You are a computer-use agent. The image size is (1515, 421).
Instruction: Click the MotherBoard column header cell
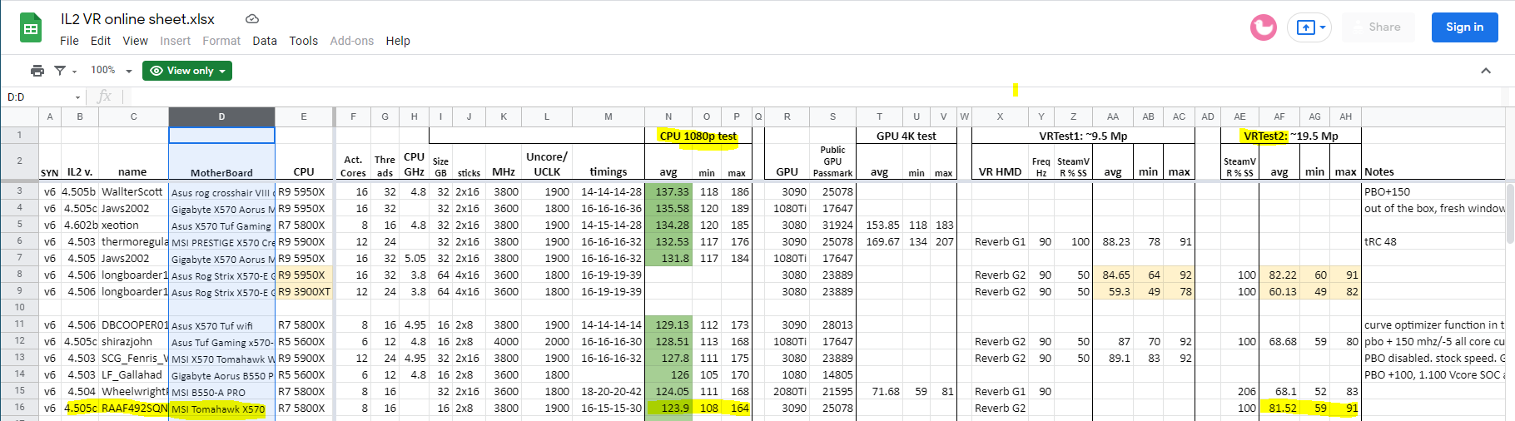coord(221,161)
